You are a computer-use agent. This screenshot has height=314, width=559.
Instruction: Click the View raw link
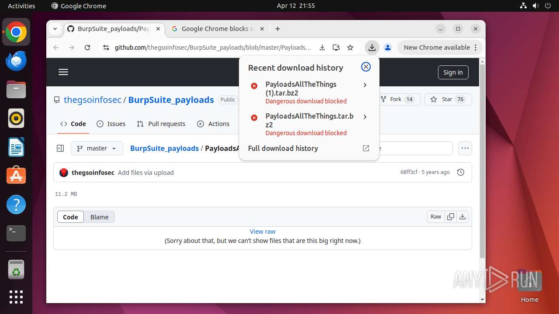click(262, 232)
